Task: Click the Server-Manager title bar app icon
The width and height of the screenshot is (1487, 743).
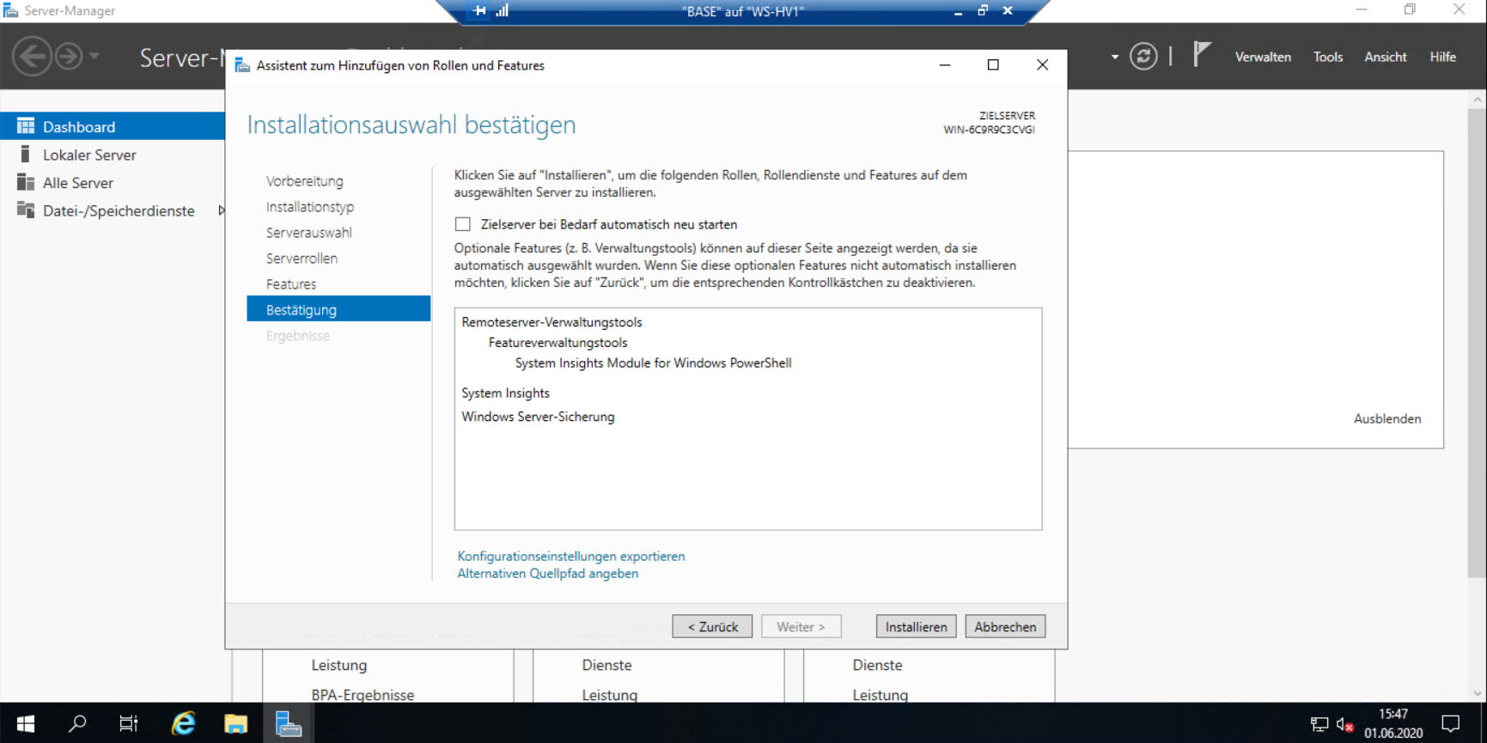Action: [10, 10]
